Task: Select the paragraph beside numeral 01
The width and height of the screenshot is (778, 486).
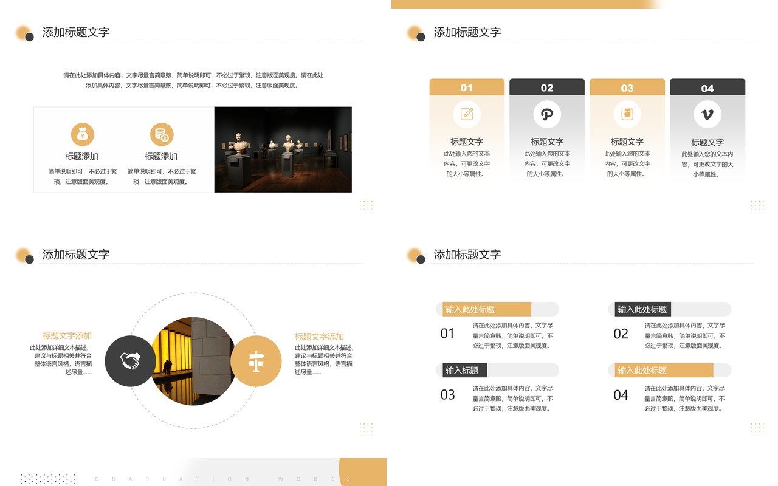Action: pos(513,335)
